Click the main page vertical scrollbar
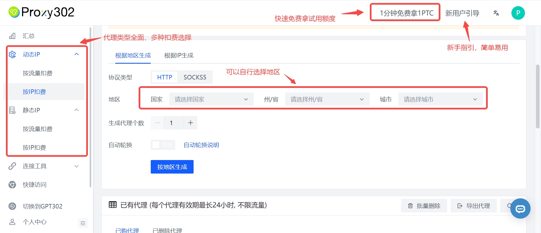Screen dimensions: 541x233 tap(538, 96)
